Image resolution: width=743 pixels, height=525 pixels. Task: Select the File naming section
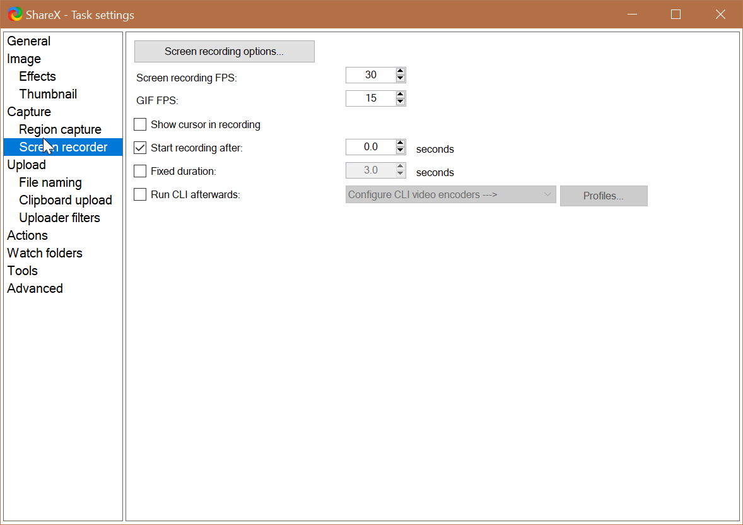coord(50,182)
